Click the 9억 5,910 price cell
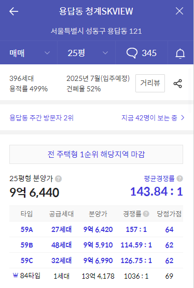The width and height of the screenshot is (194, 288). (x=98, y=245)
